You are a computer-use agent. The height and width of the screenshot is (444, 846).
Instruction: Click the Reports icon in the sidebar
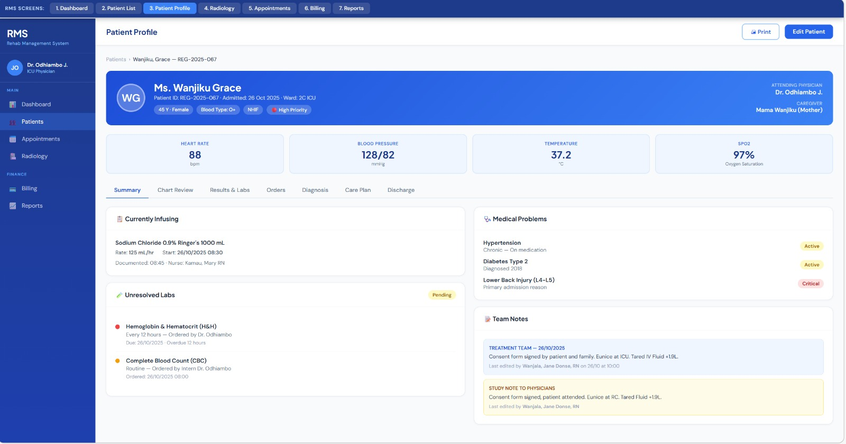click(13, 206)
